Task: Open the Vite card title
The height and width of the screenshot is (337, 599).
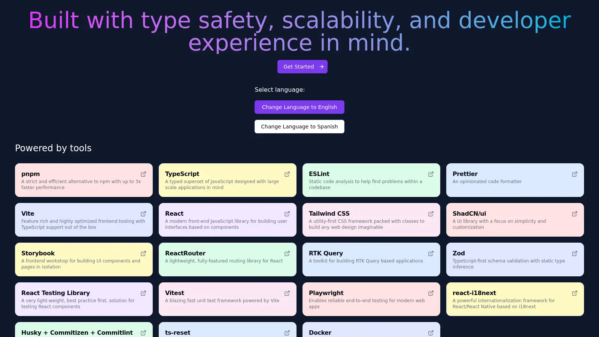Action: [28, 213]
